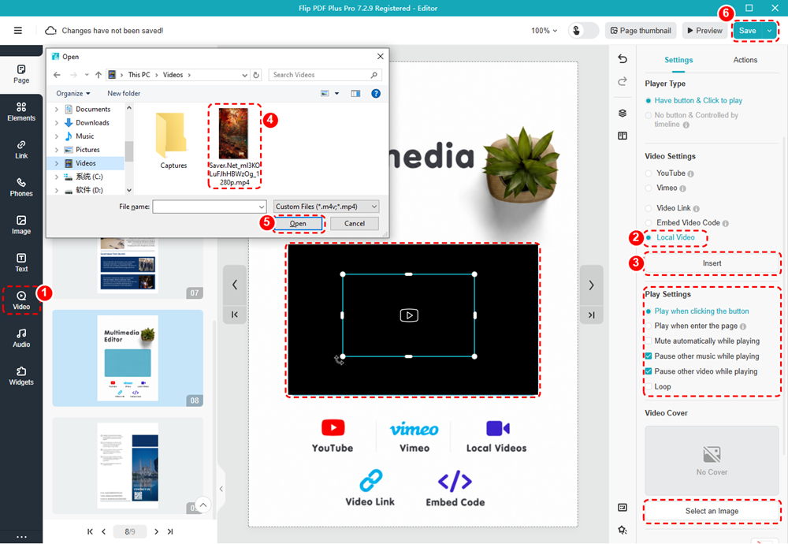Click Select an Image button
Screen dimensions: 788x544
click(x=712, y=512)
